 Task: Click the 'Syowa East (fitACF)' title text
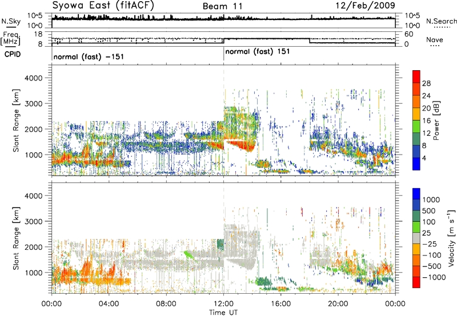click(x=103, y=6)
